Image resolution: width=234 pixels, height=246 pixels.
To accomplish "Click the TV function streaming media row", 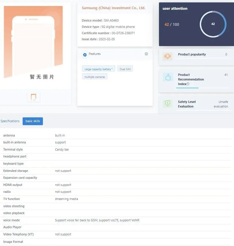I will pos(66,199).
